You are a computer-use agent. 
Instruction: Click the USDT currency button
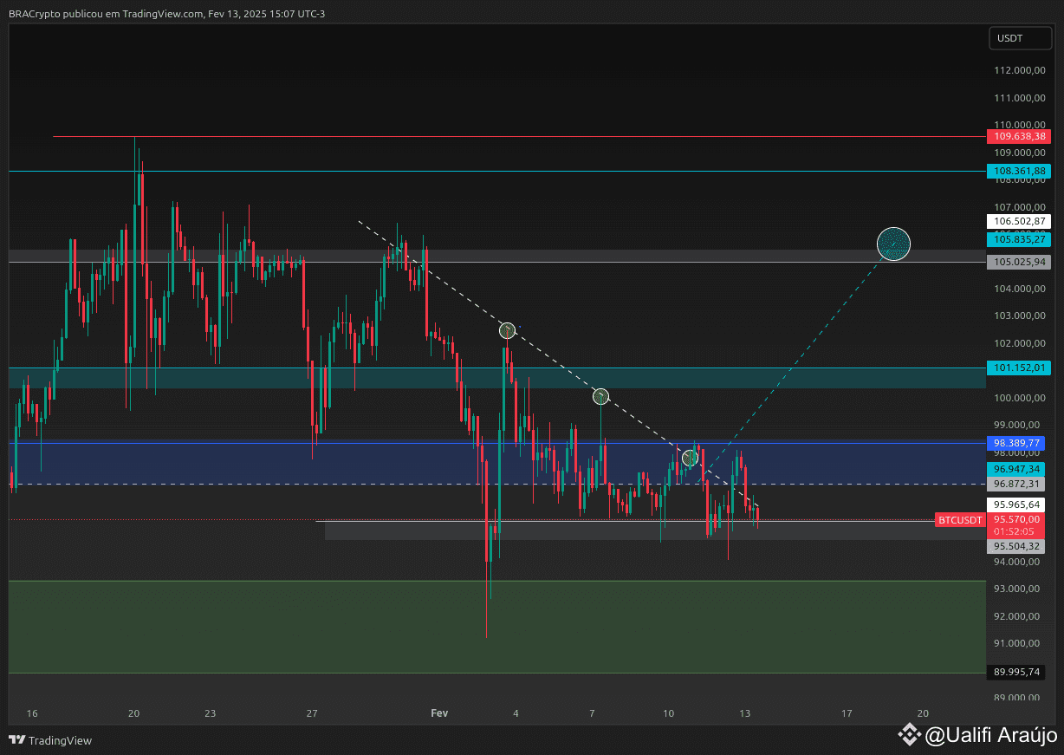[1020, 38]
